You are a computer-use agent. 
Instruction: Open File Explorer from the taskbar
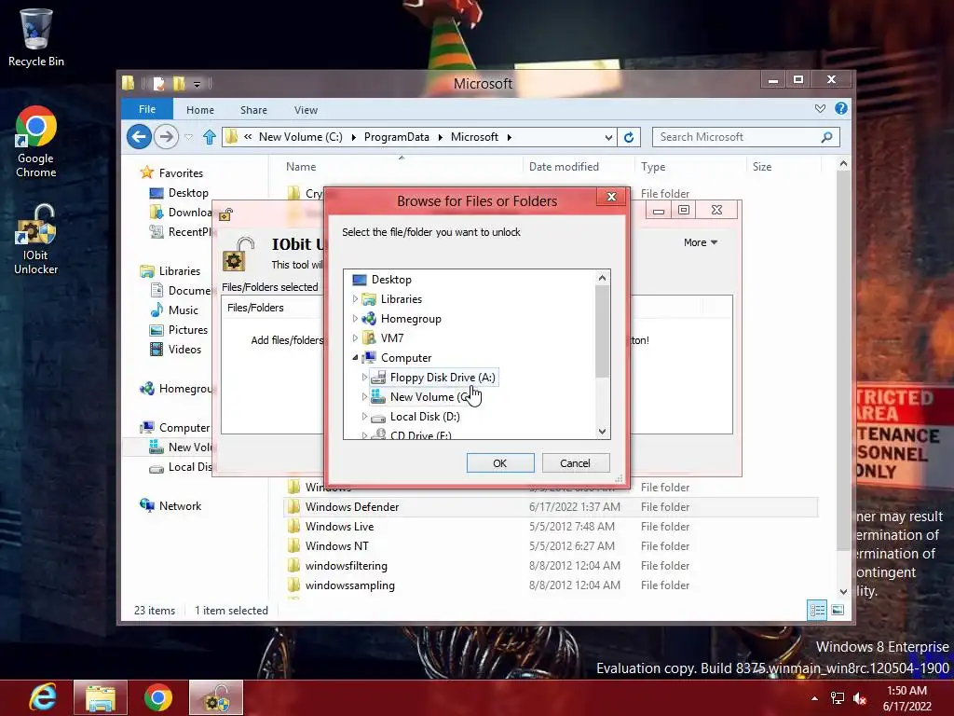coord(101,697)
